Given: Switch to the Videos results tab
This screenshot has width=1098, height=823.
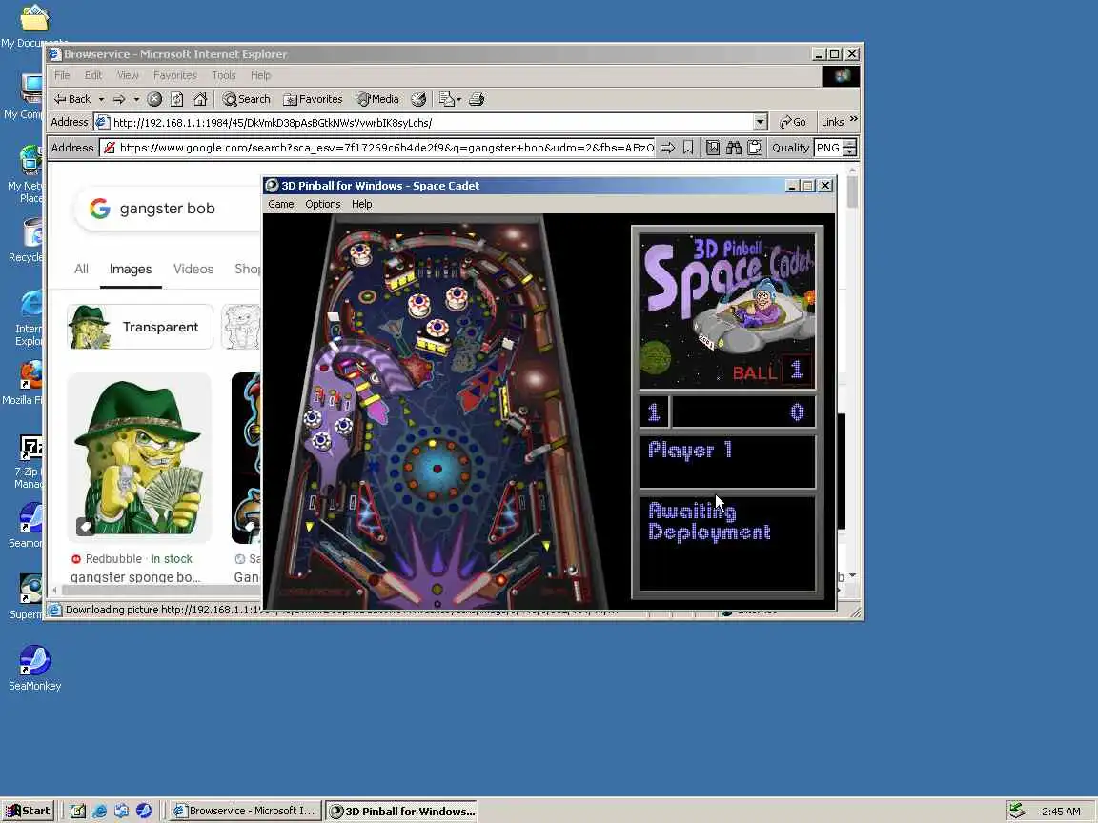Looking at the screenshot, I should tap(193, 270).
